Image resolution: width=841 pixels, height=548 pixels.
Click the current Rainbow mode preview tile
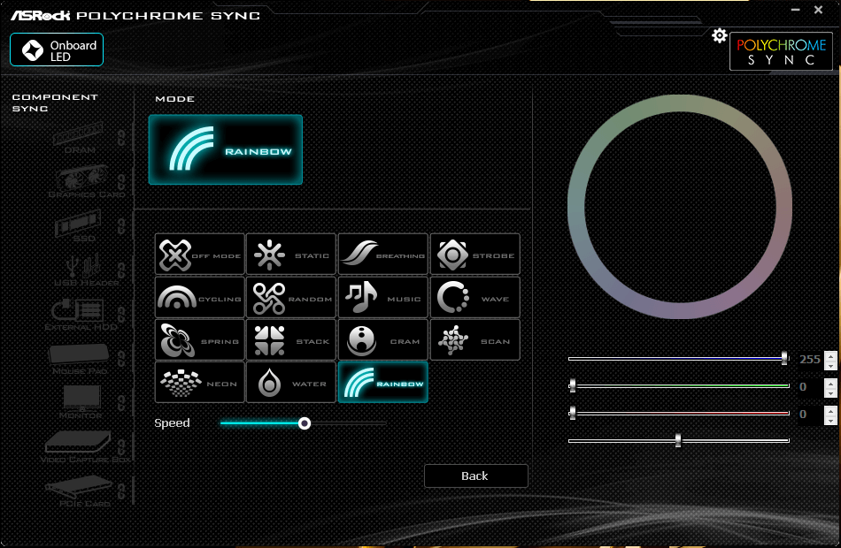pos(225,149)
